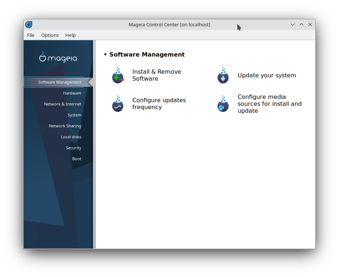The height and width of the screenshot is (277, 339).
Task: Maximize the Mageia Control Center window
Action: [x=301, y=24]
